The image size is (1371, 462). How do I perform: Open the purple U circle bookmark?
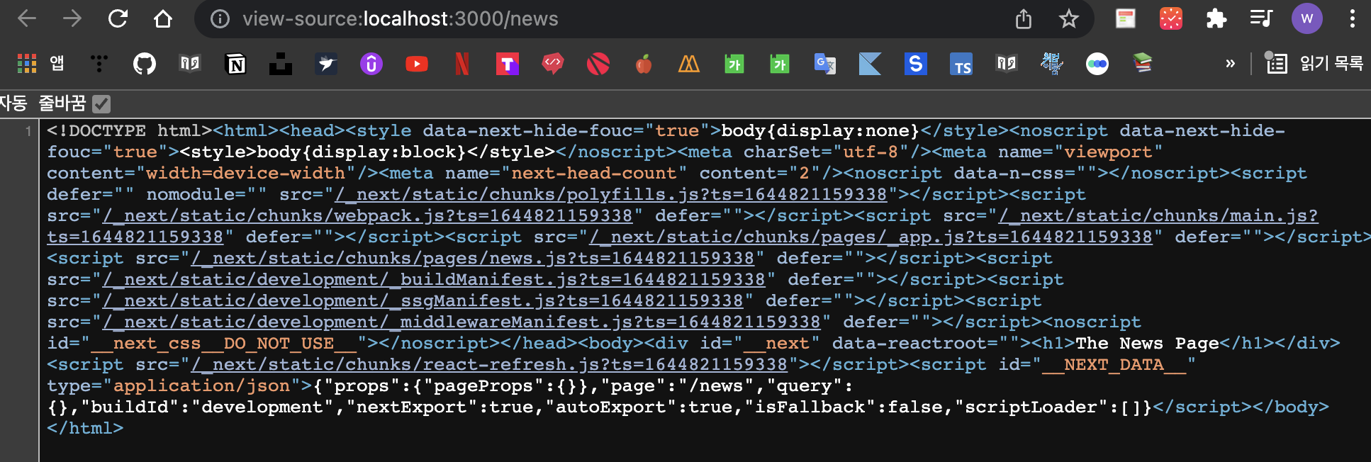(x=371, y=64)
